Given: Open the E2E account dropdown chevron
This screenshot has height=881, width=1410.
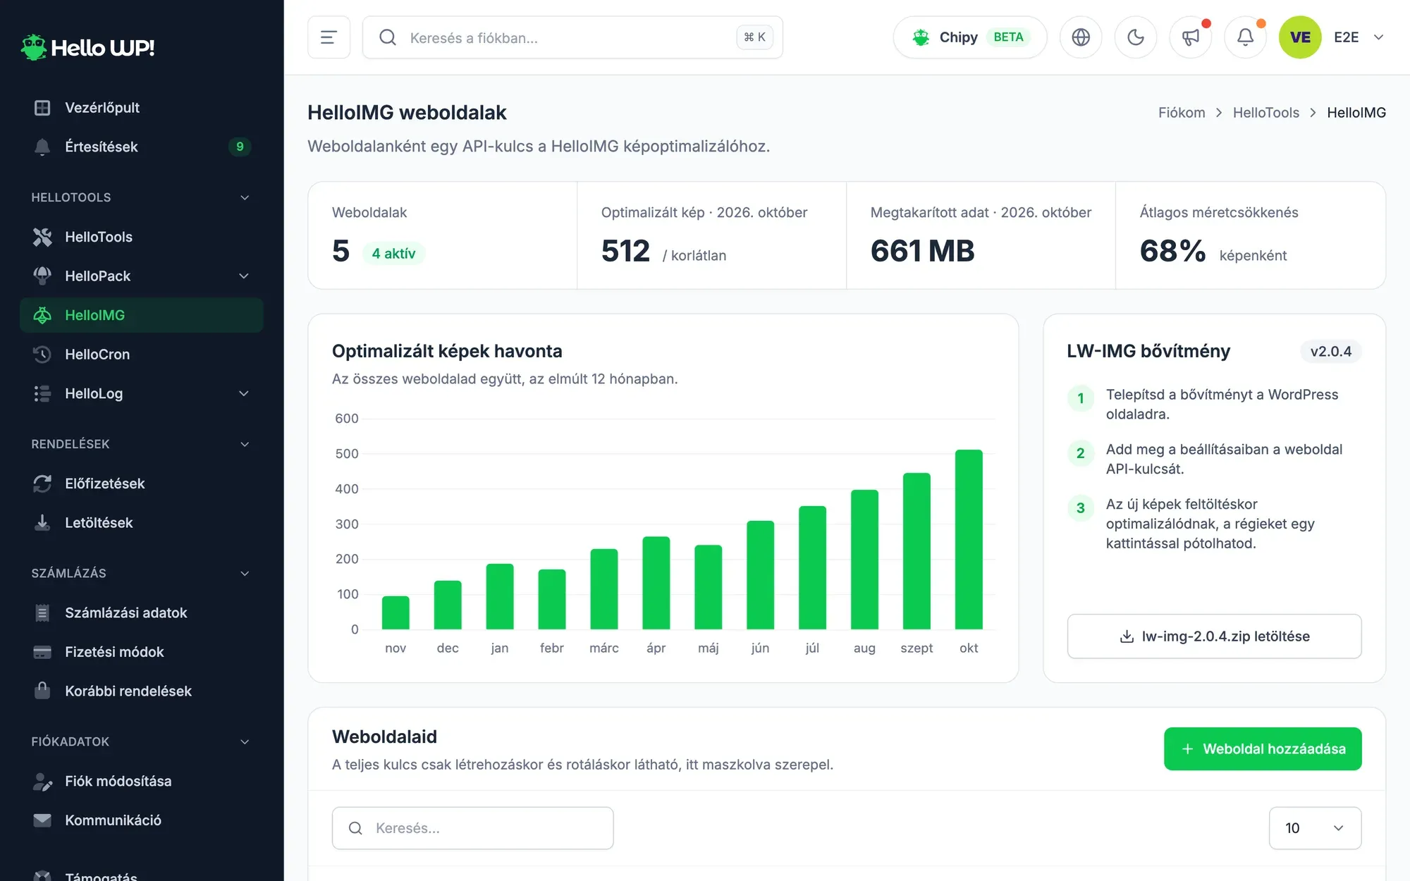Looking at the screenshot, I should click(1378, 37).
